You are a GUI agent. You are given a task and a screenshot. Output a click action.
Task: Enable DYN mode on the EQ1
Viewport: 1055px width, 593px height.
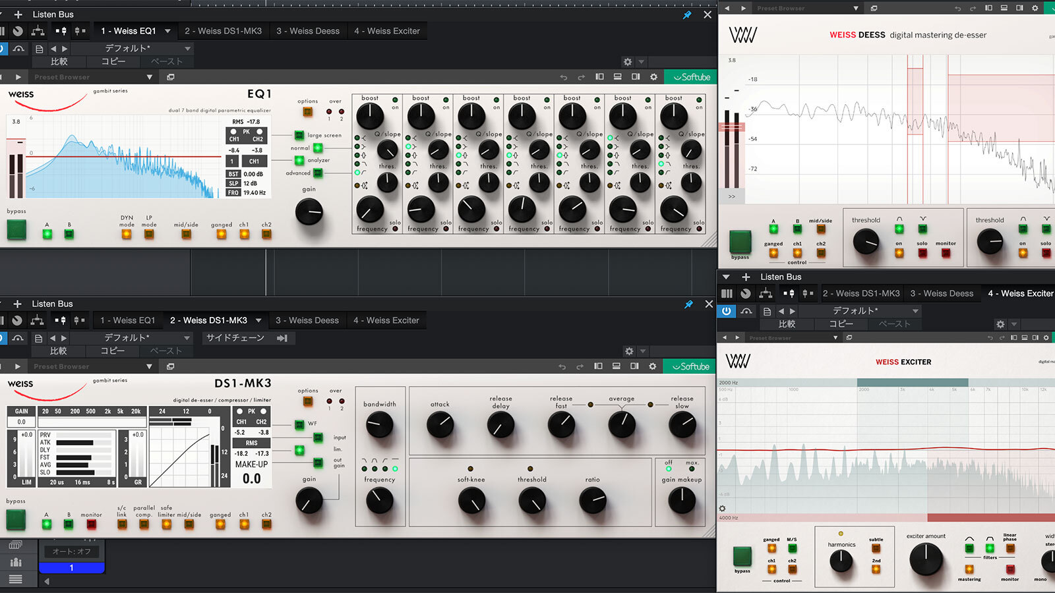click(x=127, y=234)
